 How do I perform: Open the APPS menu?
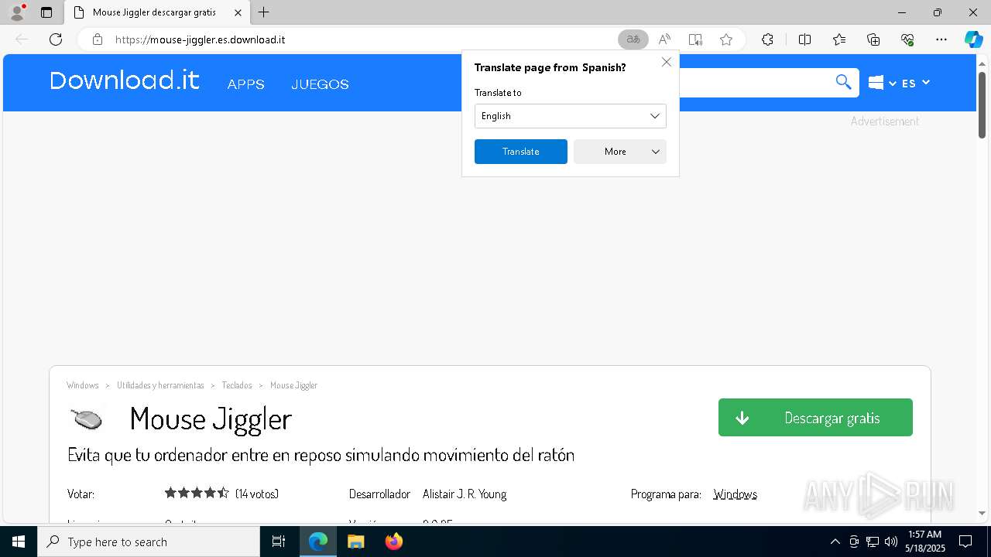pyautogui.click(x=246, y=84)
